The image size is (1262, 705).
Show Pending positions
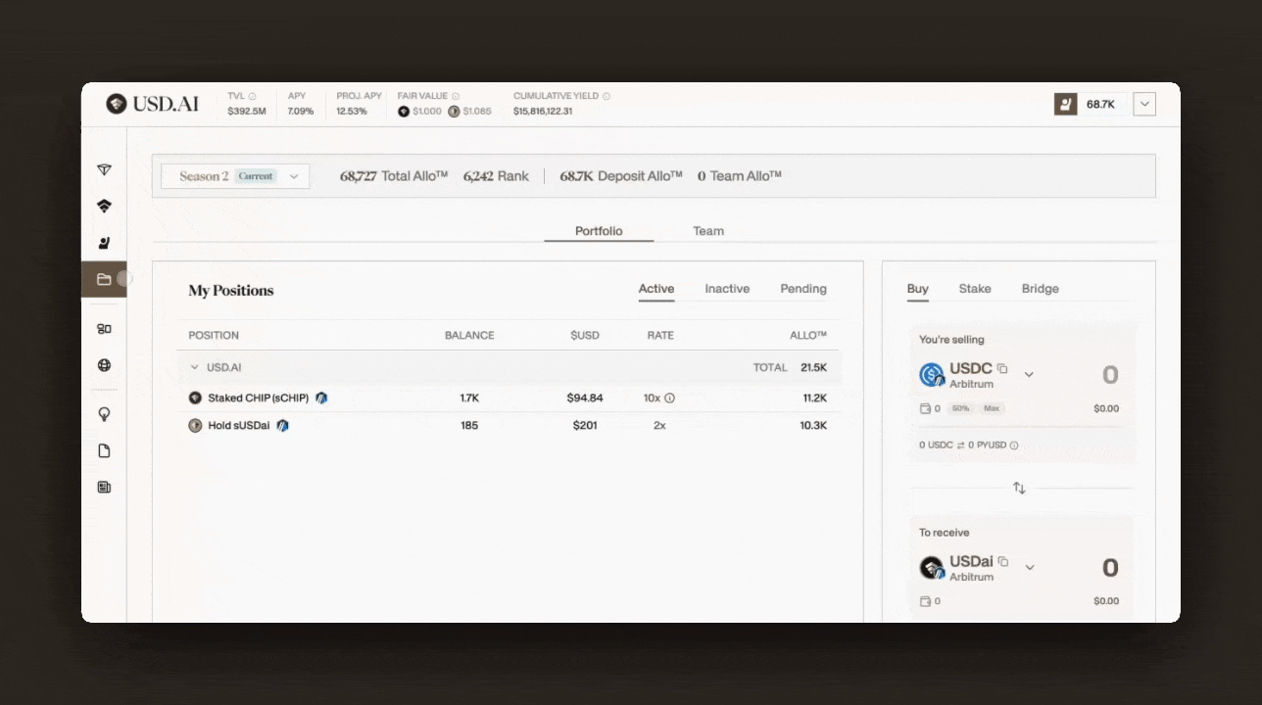click(803, 289)
